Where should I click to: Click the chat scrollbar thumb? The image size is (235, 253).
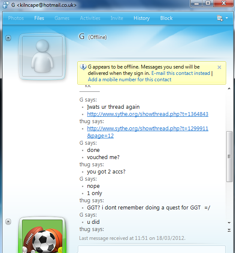[x=229, y=157]
